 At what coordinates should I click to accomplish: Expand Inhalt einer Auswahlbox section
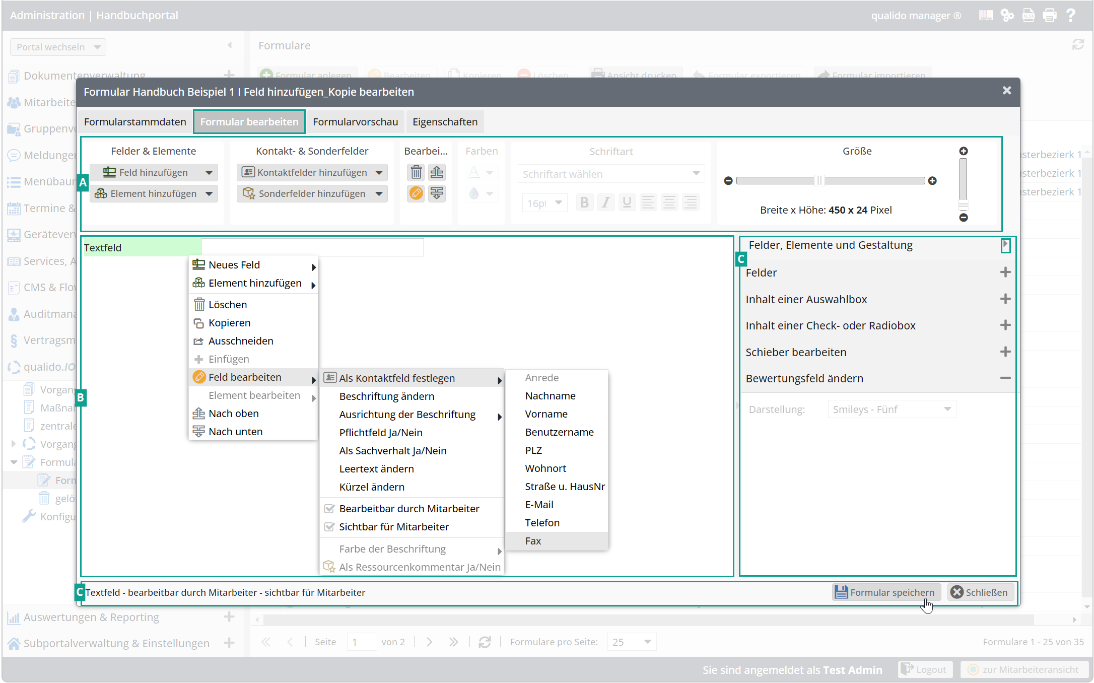(1005, 299)
